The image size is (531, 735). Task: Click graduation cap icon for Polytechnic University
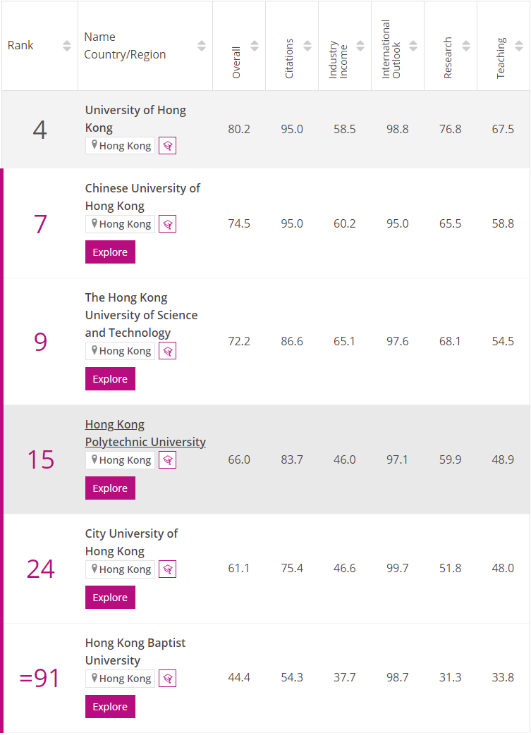coord(167,460)
